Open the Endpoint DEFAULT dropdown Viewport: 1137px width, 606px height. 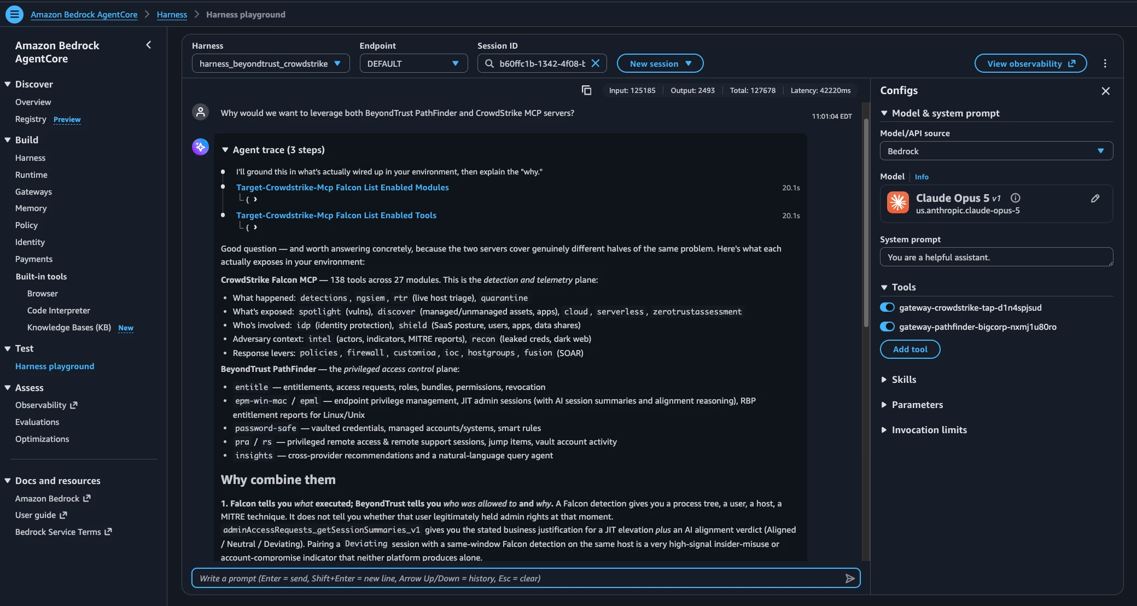(x=413, y=63)
